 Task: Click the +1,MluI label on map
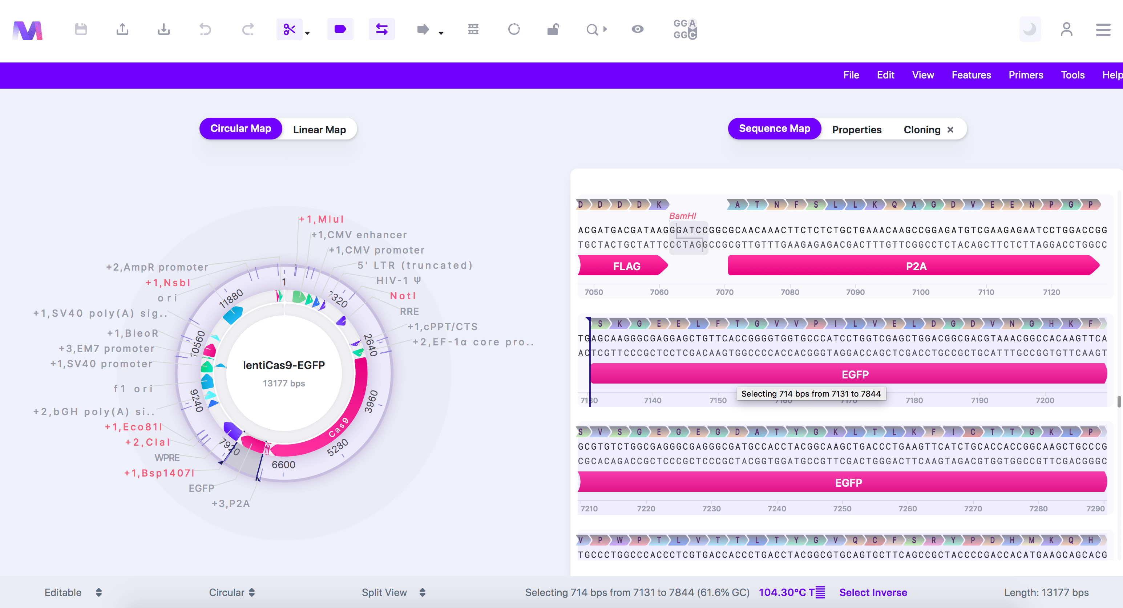[321, 219]
